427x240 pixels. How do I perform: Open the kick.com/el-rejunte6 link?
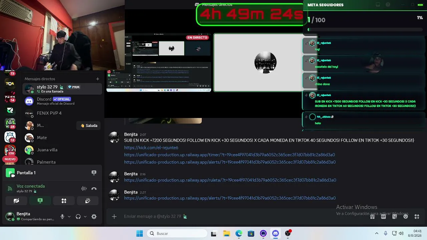click(151, 148)
